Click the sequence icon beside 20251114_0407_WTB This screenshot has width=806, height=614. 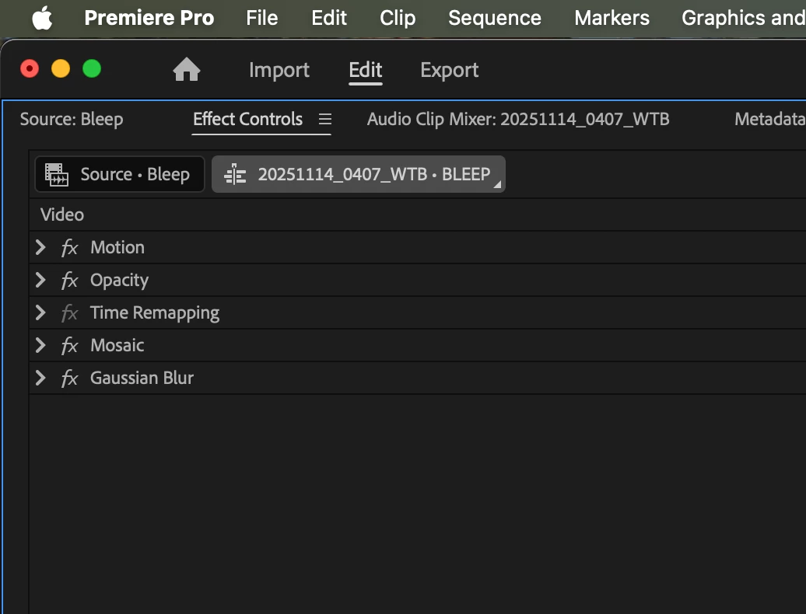coord(235,175)
